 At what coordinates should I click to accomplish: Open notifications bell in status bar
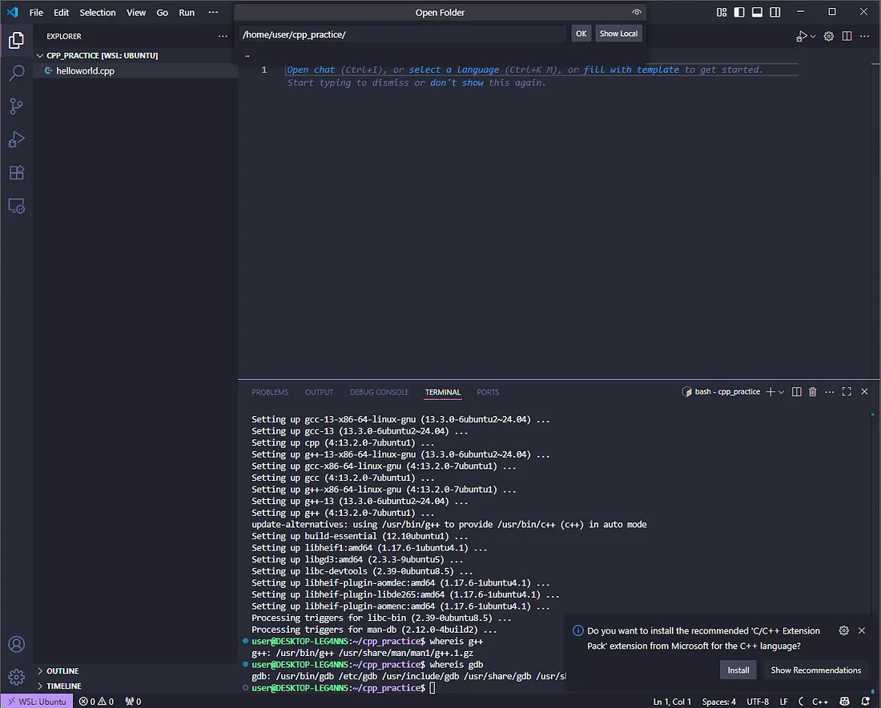865,702
